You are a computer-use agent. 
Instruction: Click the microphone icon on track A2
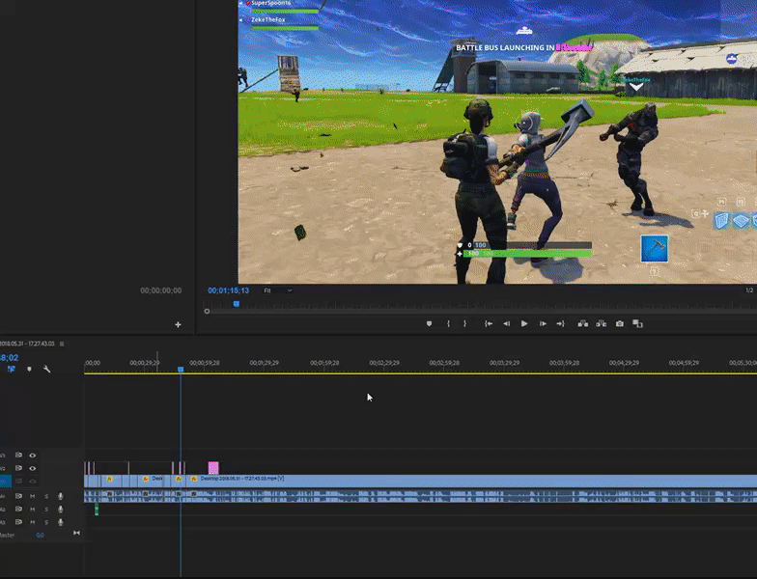60,510
